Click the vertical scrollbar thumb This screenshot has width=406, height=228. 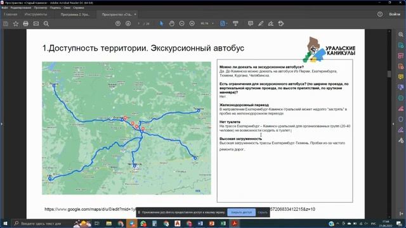(x=389, y=73)
